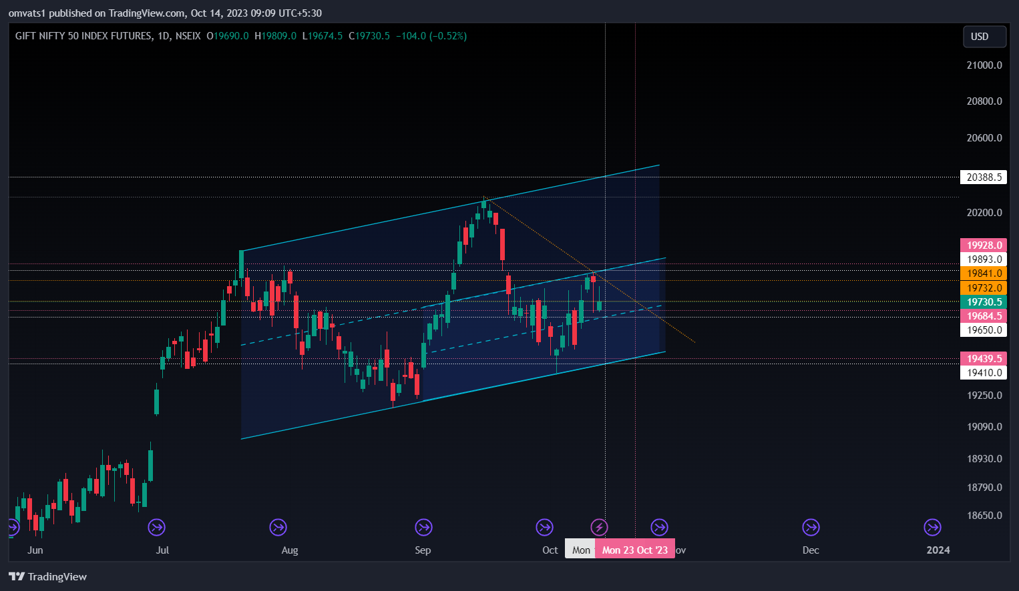Screen dimensions: 1019x591
Task: Open the rollover event icon near 2024
Action: pos(932,528)
